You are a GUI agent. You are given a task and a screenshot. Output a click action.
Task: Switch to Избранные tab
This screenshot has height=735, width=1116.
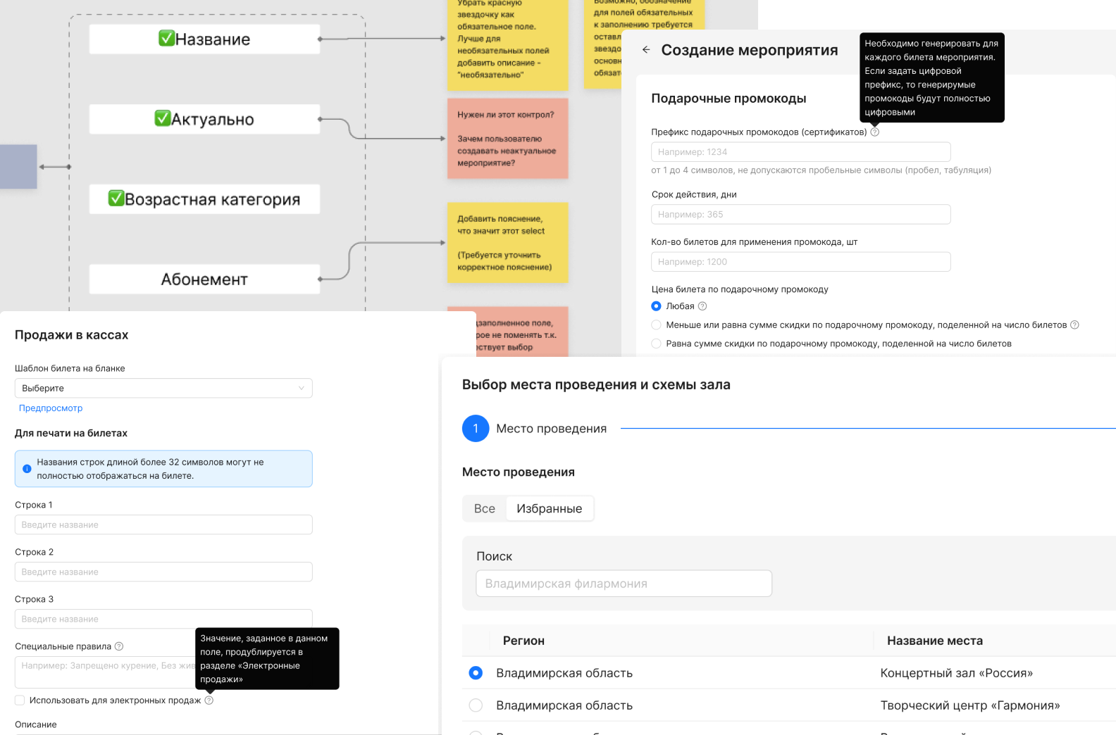click(x=549, y=509)
